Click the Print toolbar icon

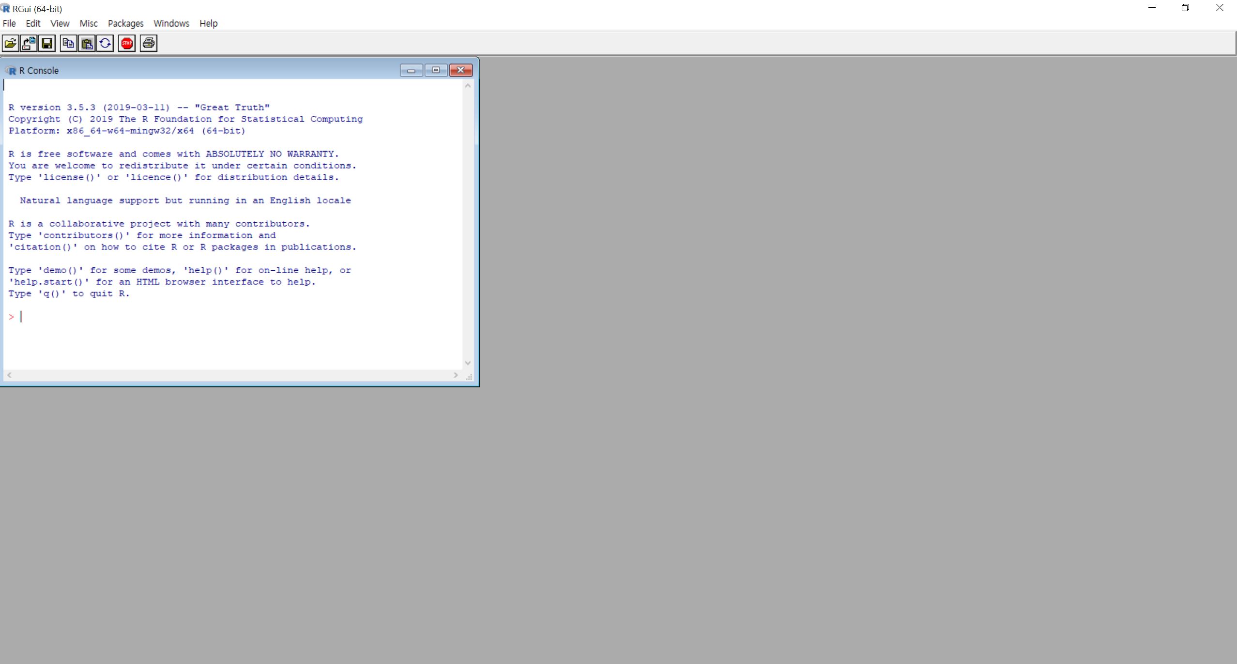pos(148,44)
